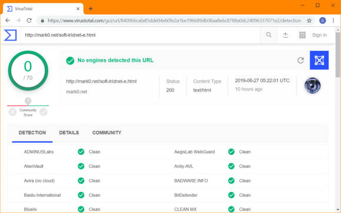The image size is (341, 213).
Task: Click the scrollbar down arrow
Action: 337,209
